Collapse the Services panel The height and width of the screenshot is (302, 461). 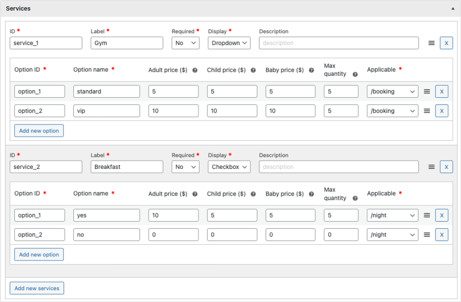click(x=453, y=9)
